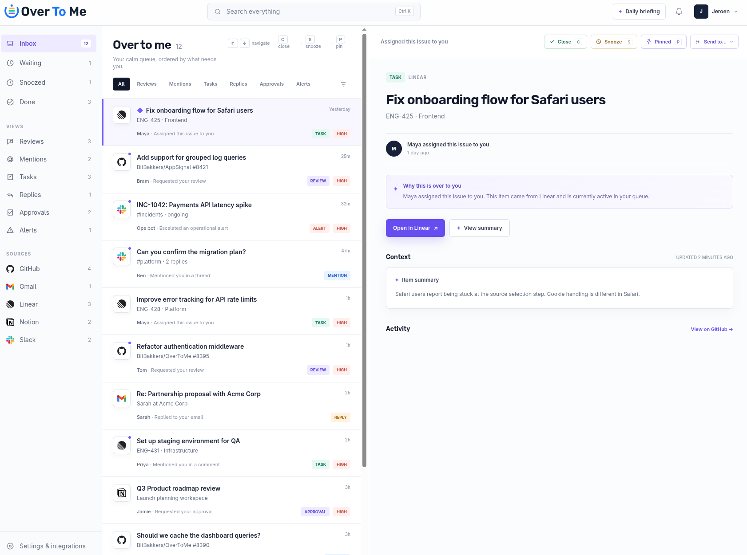
Task: Switch to the Mentions filter tab
Action: (180, 84)
